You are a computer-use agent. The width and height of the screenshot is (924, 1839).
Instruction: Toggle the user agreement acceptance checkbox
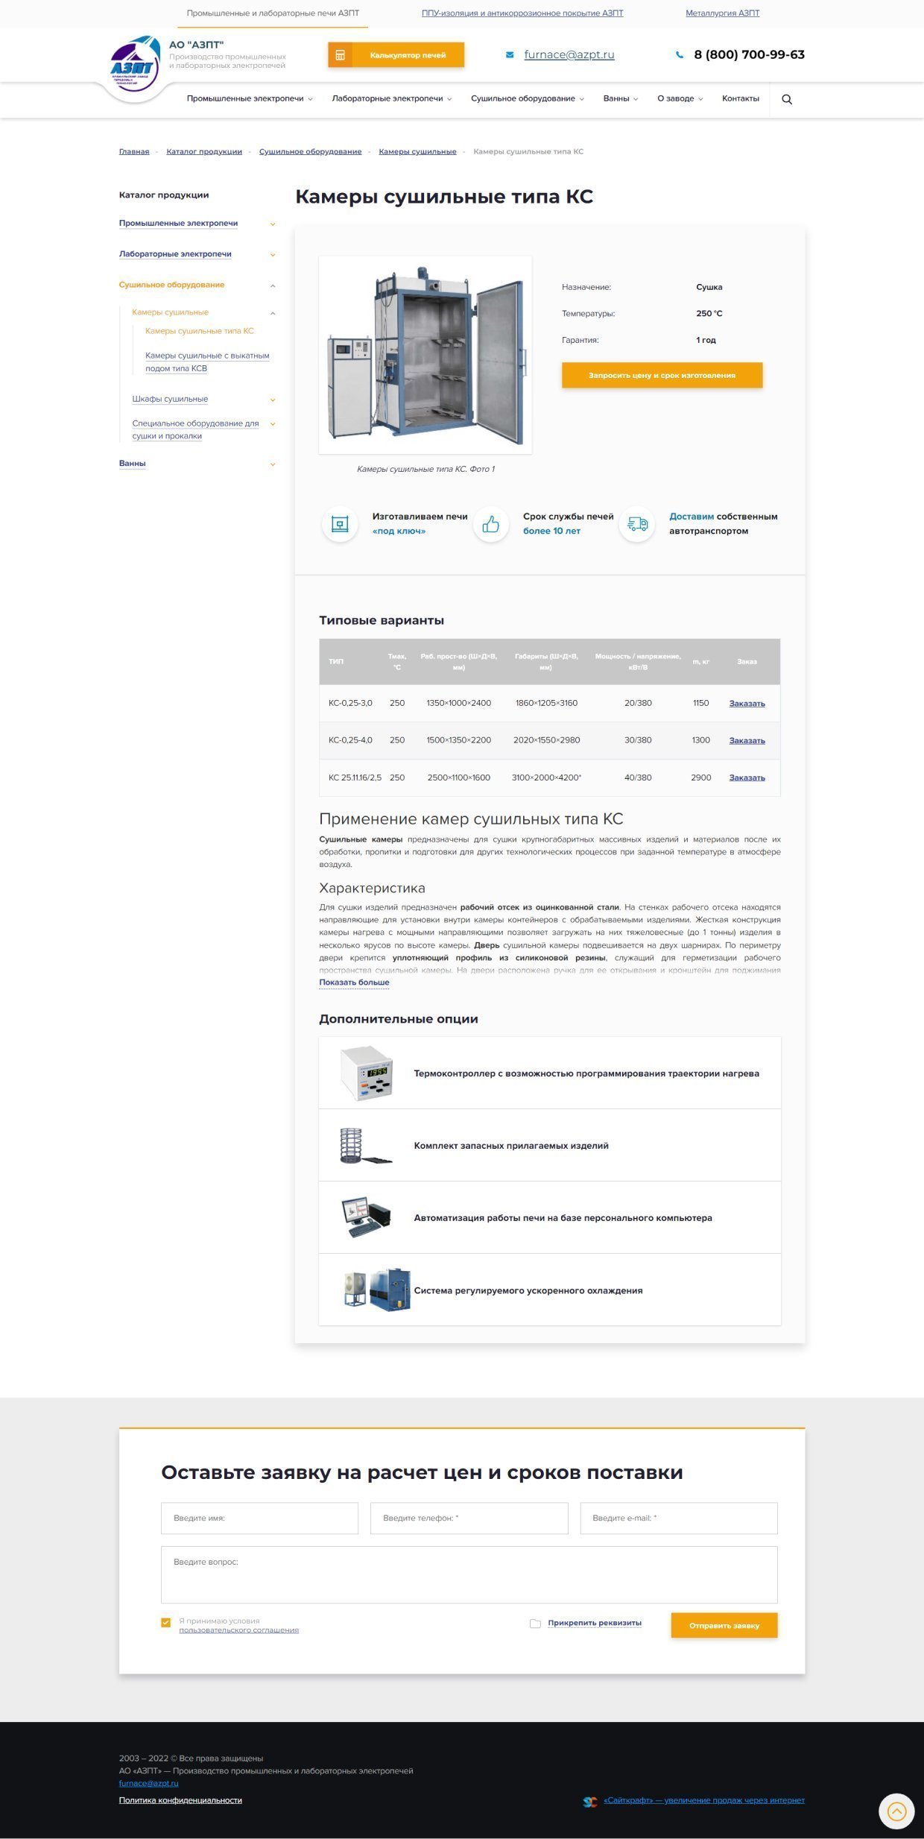166,1623
